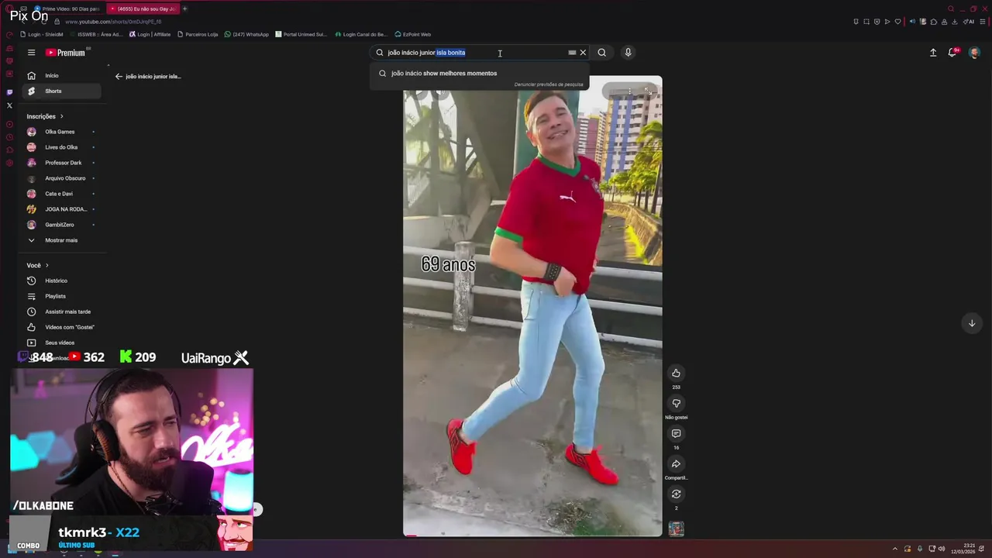
Task: Click the search magnifier button
Action: (601, 53)
